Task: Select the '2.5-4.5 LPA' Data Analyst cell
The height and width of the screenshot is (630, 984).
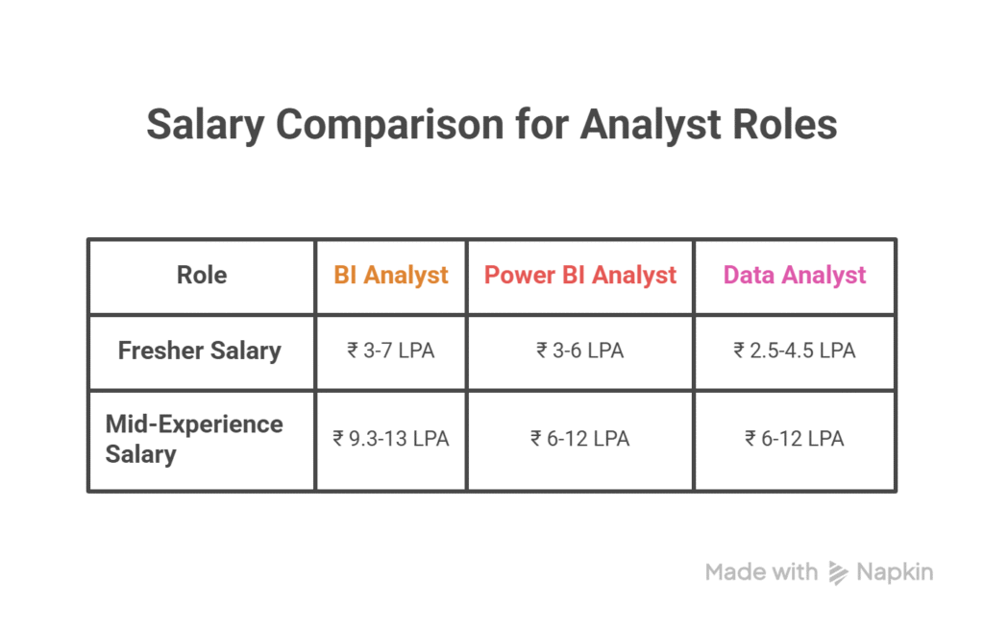Action: tap(795, 351)
